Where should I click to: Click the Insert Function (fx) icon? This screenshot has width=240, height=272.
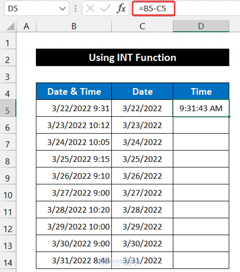(x=121, y=9)
